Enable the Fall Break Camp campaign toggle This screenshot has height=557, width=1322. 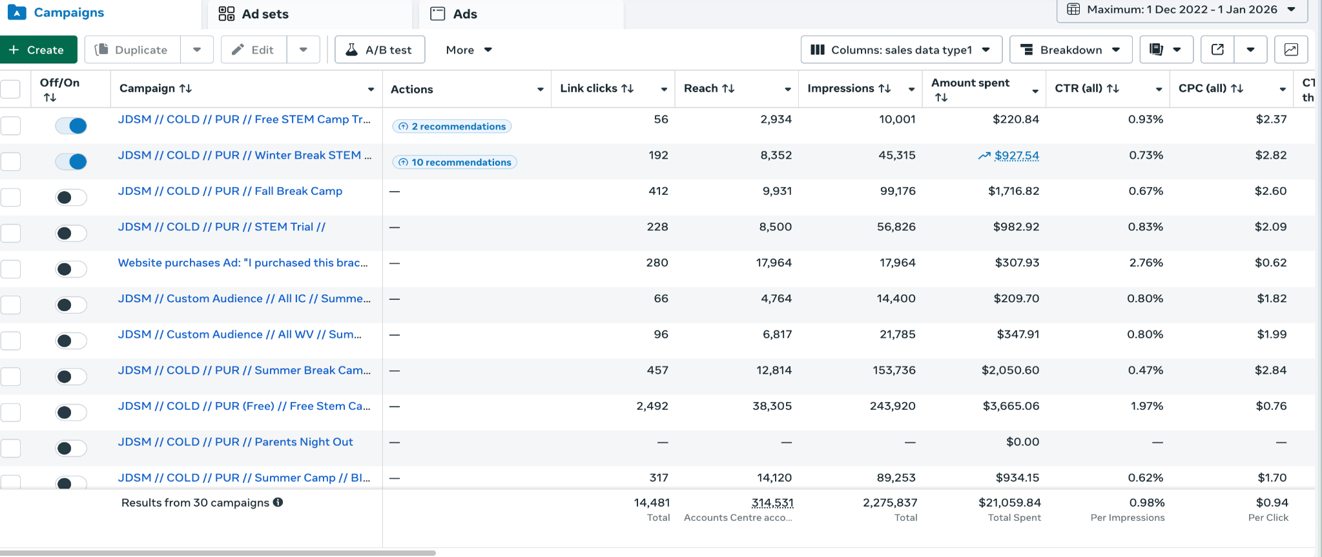[x=71, y=197]
